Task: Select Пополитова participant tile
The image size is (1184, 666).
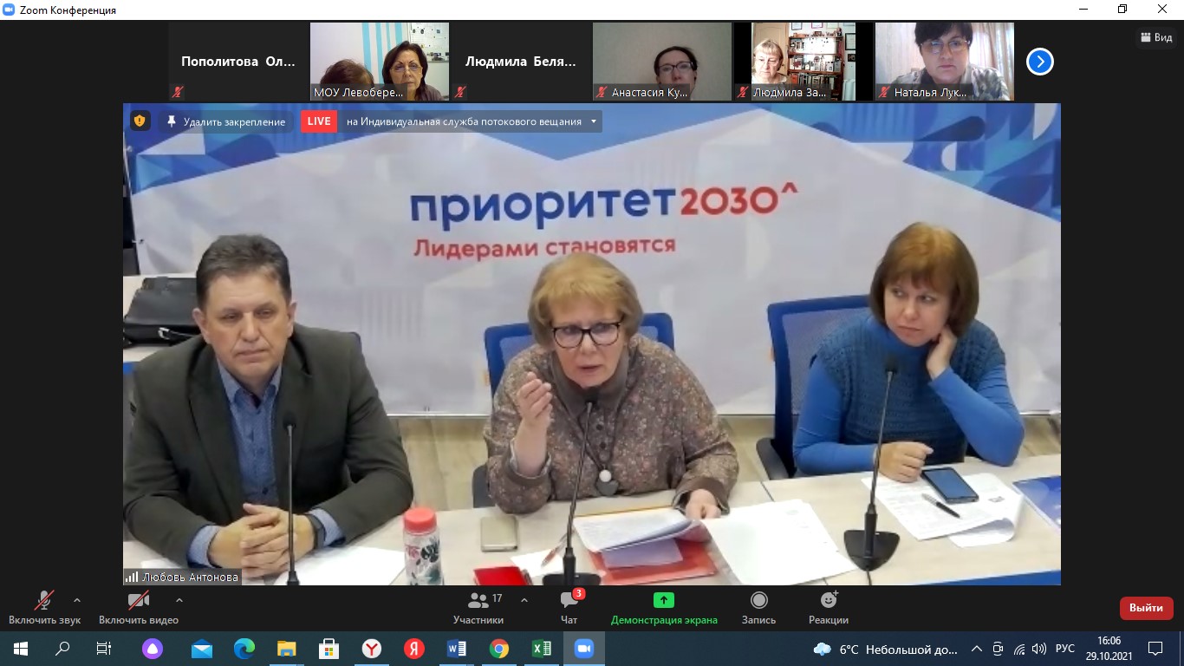Action: point(238,62)
